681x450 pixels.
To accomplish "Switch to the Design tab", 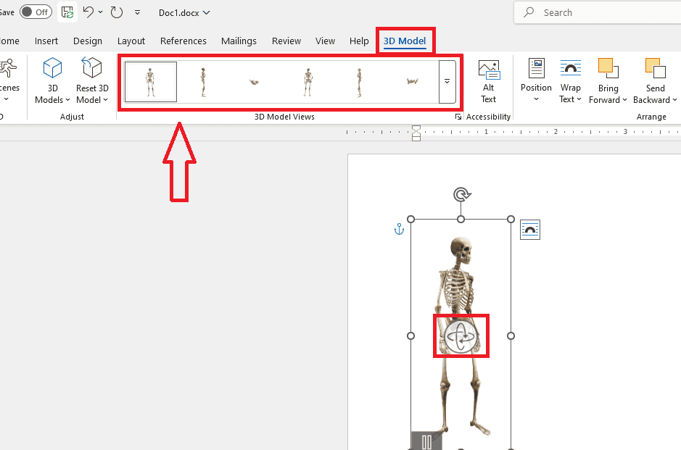I will coord(87,41).
